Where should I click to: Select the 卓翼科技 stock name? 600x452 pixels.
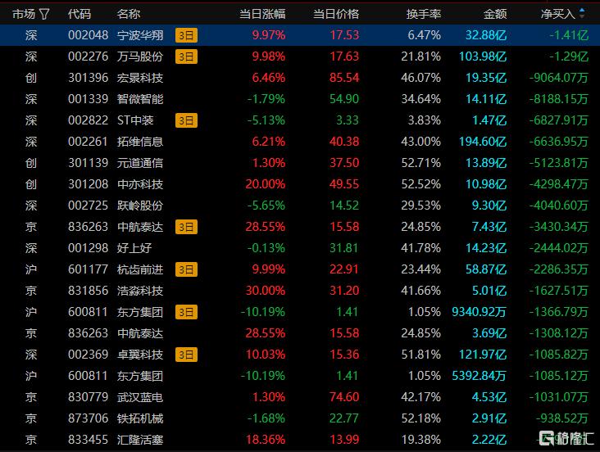point(140,355)
